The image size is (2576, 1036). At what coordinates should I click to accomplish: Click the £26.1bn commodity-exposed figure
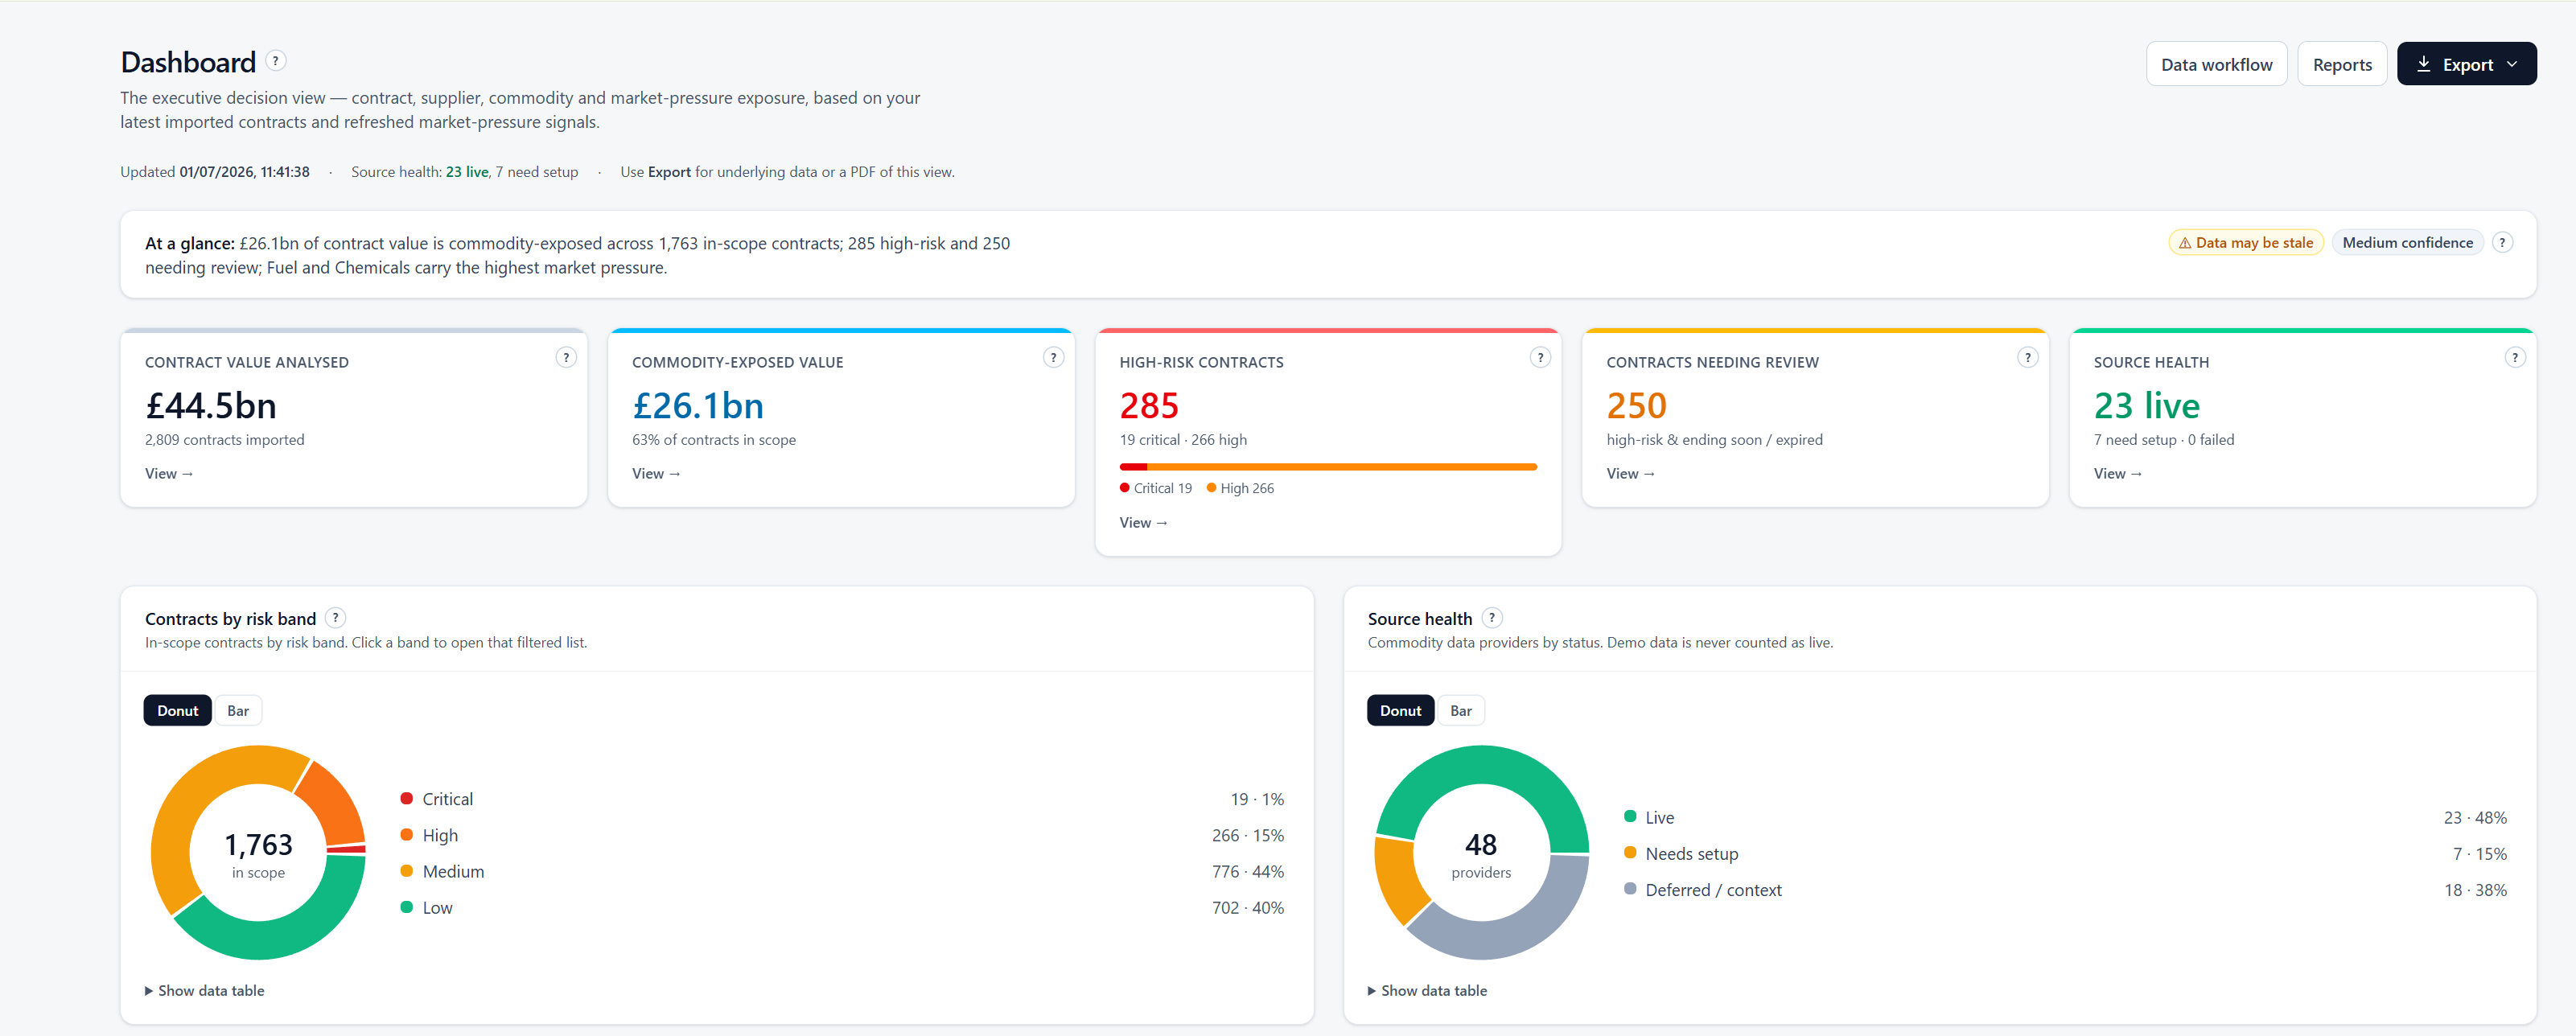[x=698, y=405]
